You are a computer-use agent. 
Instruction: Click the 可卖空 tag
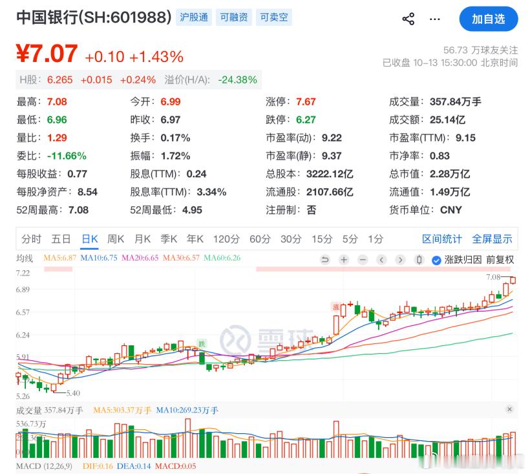[x=274, y=17]
